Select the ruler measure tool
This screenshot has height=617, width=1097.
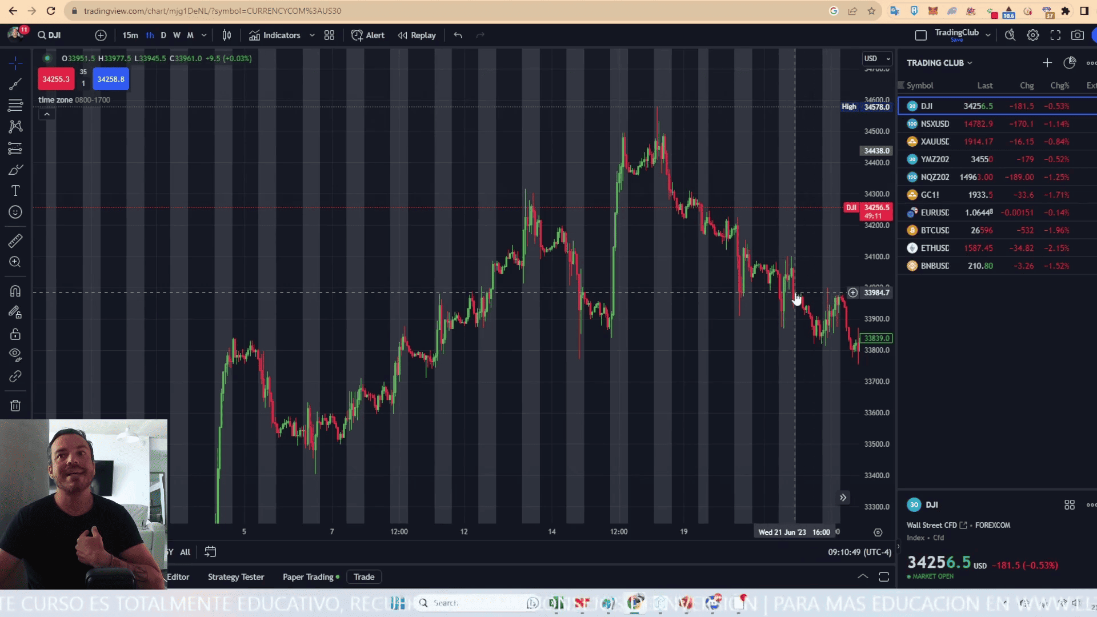pos(15,241)
